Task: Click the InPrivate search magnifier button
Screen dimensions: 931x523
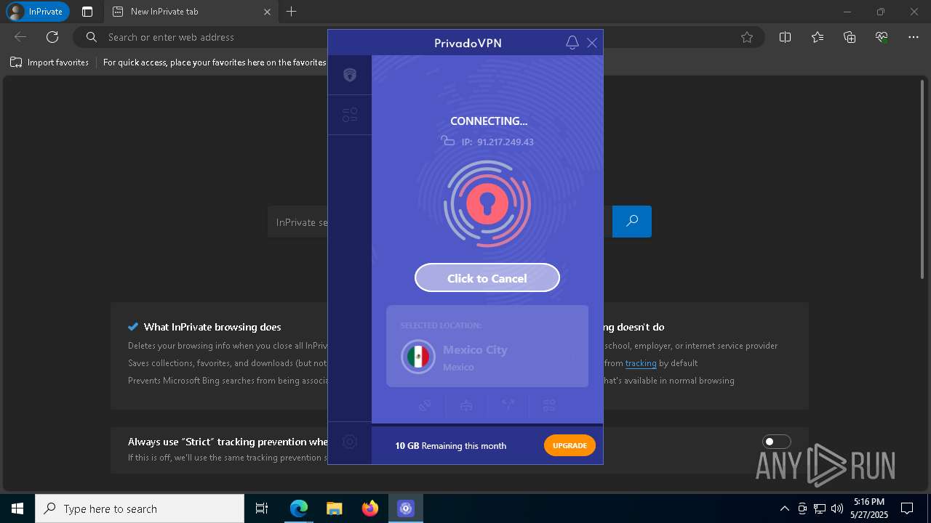Action: pyautogui.click(x=632, y=221)
